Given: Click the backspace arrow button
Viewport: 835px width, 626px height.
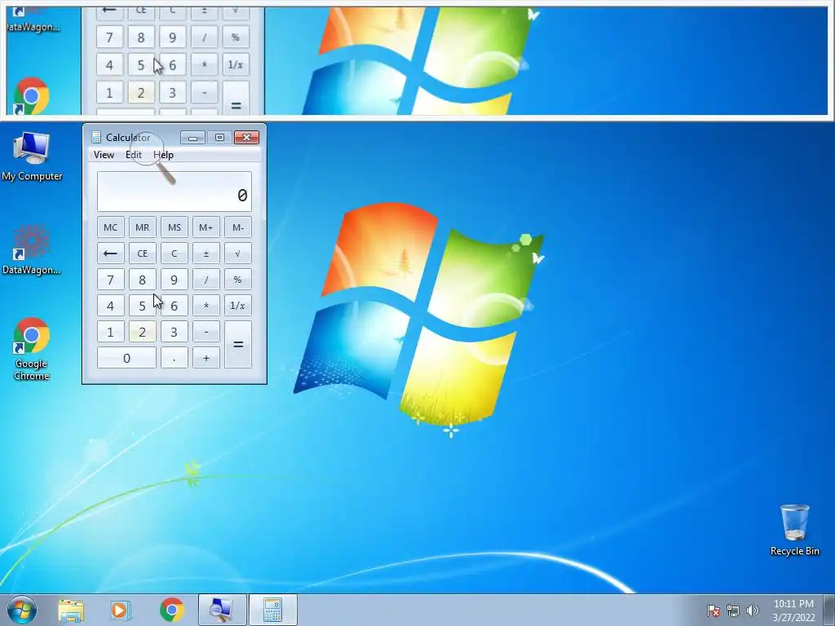Looking at the screenshot, I should (x=111, y=253).
